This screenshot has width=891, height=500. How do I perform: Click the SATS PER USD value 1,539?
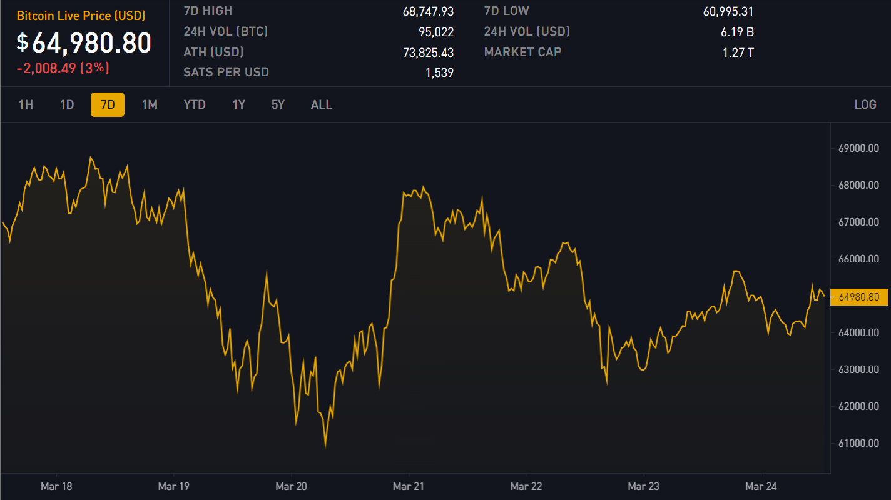[x=439, y=72]
